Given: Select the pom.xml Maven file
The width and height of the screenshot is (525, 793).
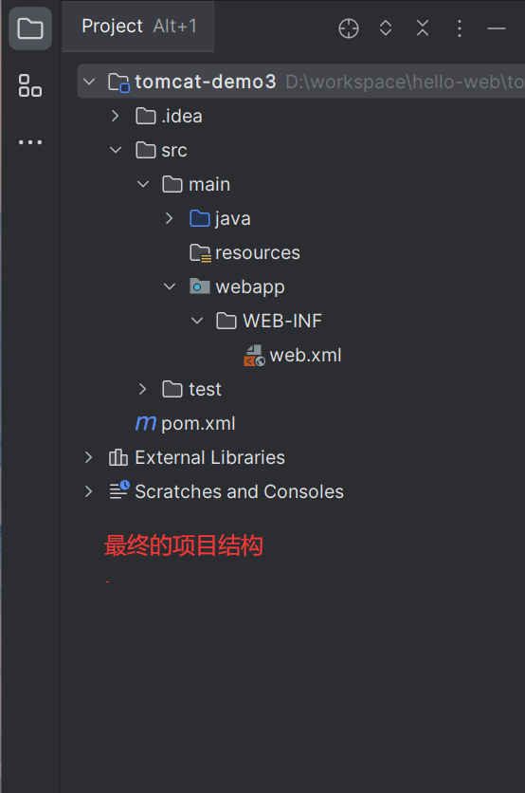Looking at the screenshot, I should coord(186,423).
